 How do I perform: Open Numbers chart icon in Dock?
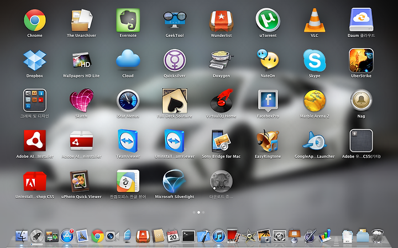(x=324, y=236)
